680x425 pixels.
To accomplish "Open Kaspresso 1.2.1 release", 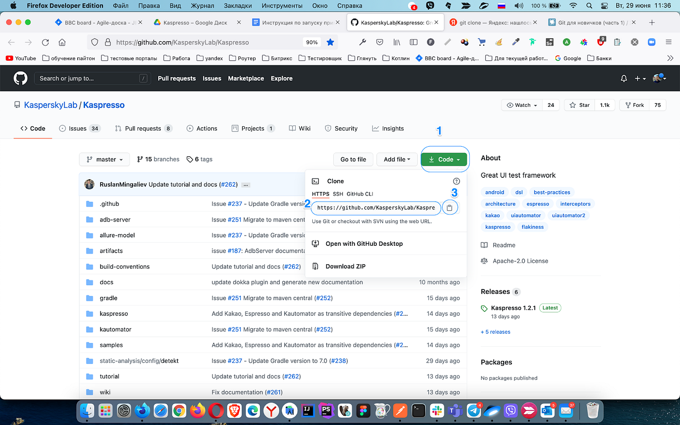I will tap(513, 308).
